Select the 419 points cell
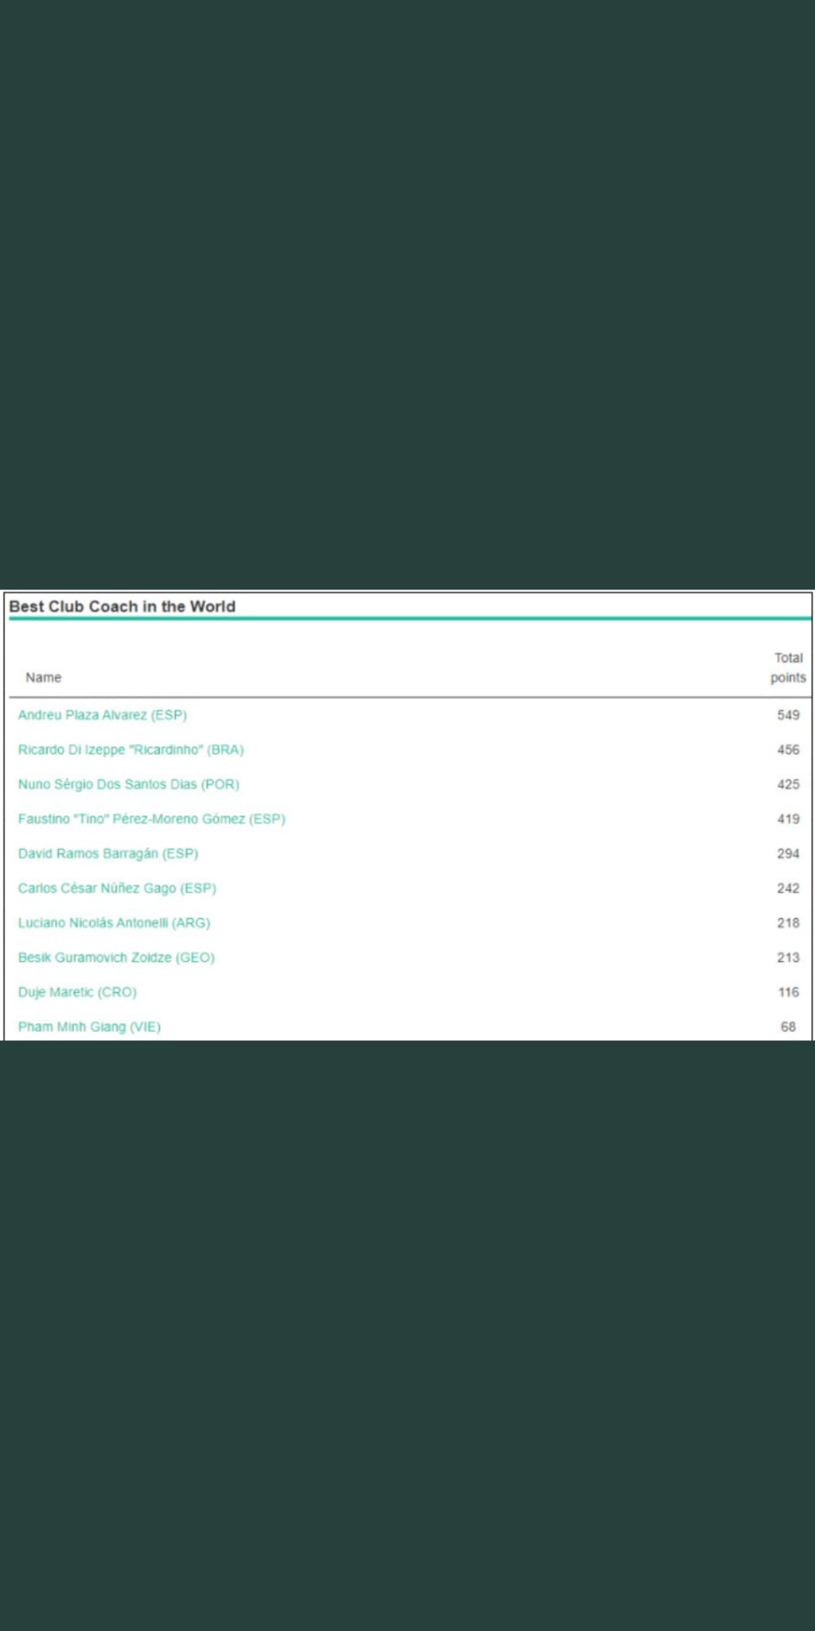The height and width of the screenshot is (1631, 815). [x=788, y=819]
